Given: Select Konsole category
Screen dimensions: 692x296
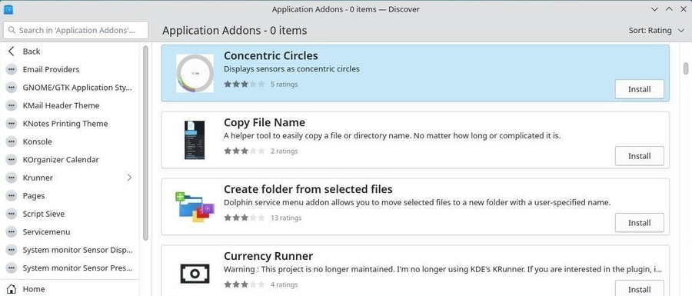Looking at the screenshot, I should pyautogui.click(x=71, y=141).
